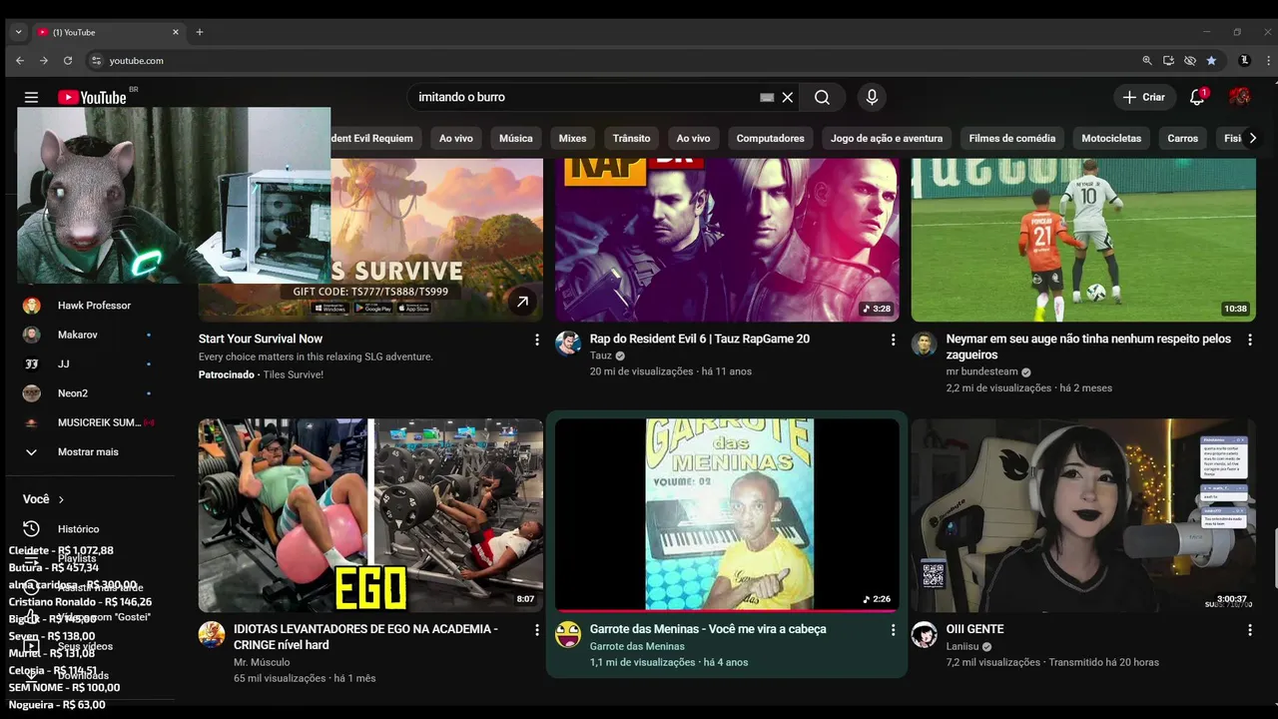
Task: Click the youtube.com address bar
Action: (x=609, y=61)
